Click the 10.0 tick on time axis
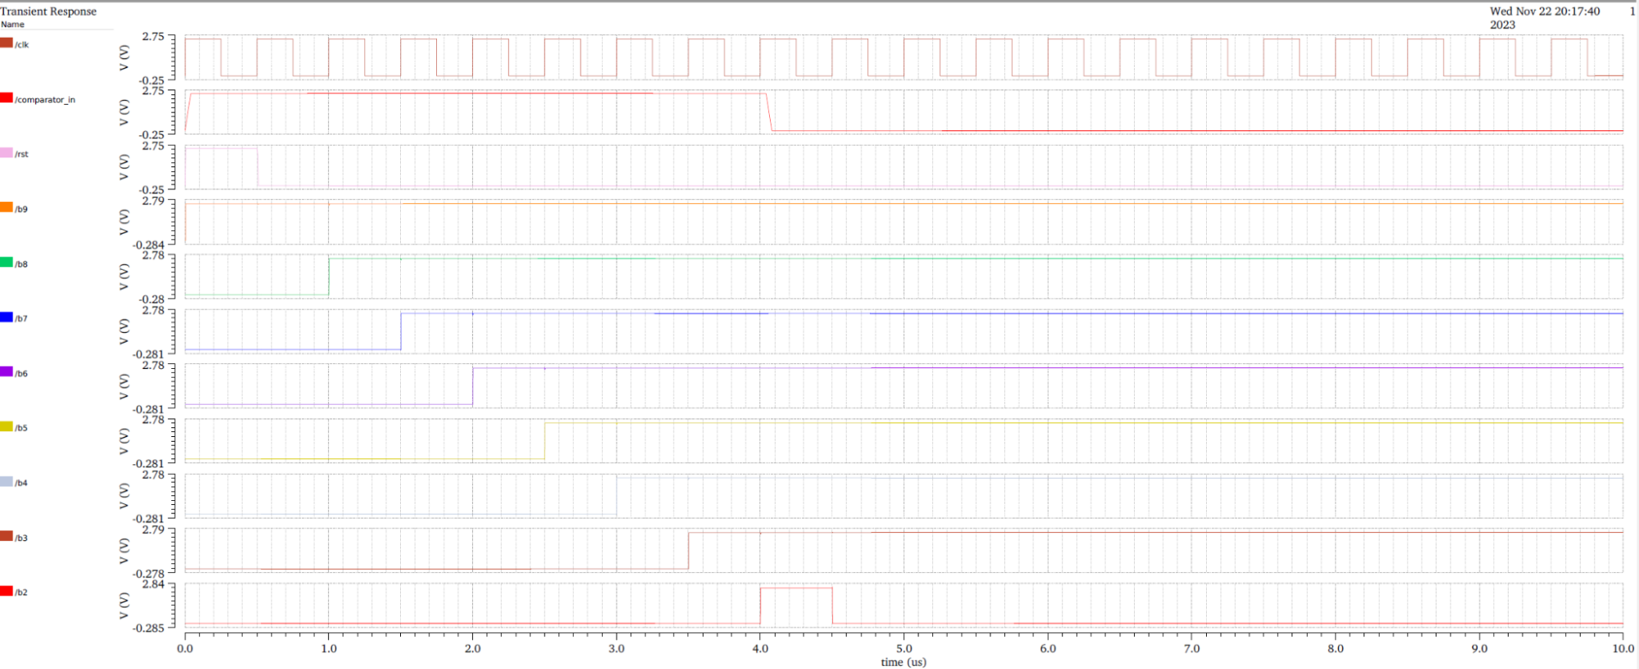The height and width of the screenshot is (669, 1639). click(x=1623, y=649)
